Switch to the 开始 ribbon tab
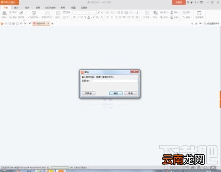This screenshot has height=172, width=221. pos(6,7)
